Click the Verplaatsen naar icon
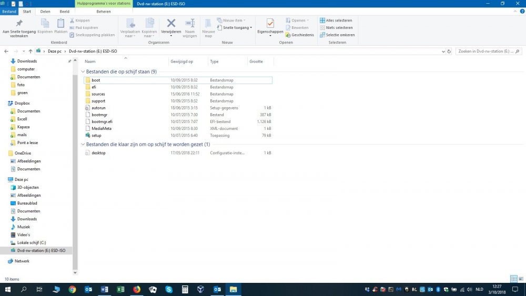The image size is (526, 296). pos(130,24)
